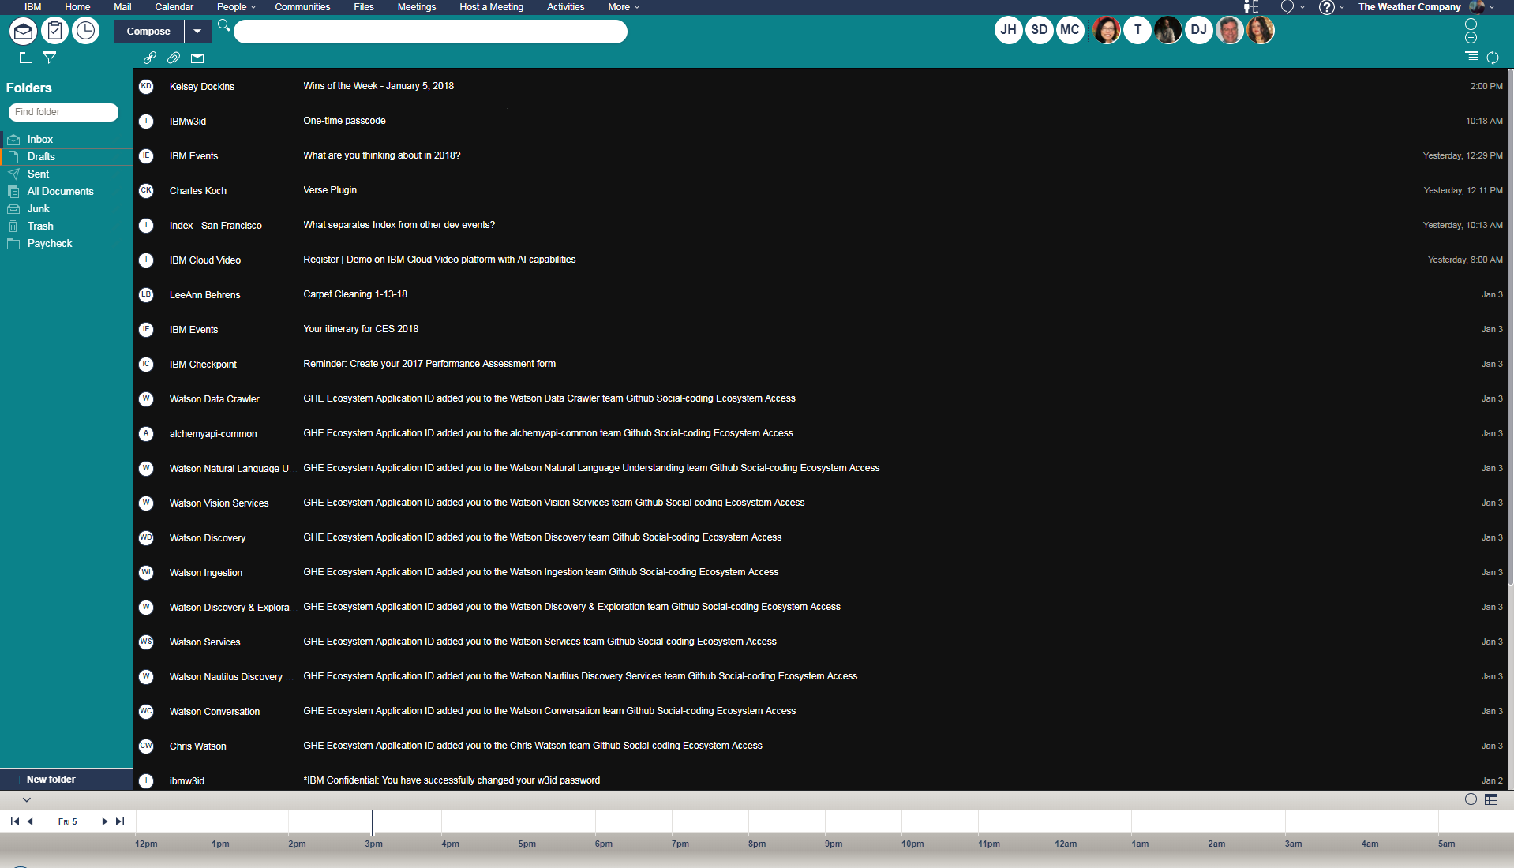Click the message list vertical scrollbar

point(1511,327)
